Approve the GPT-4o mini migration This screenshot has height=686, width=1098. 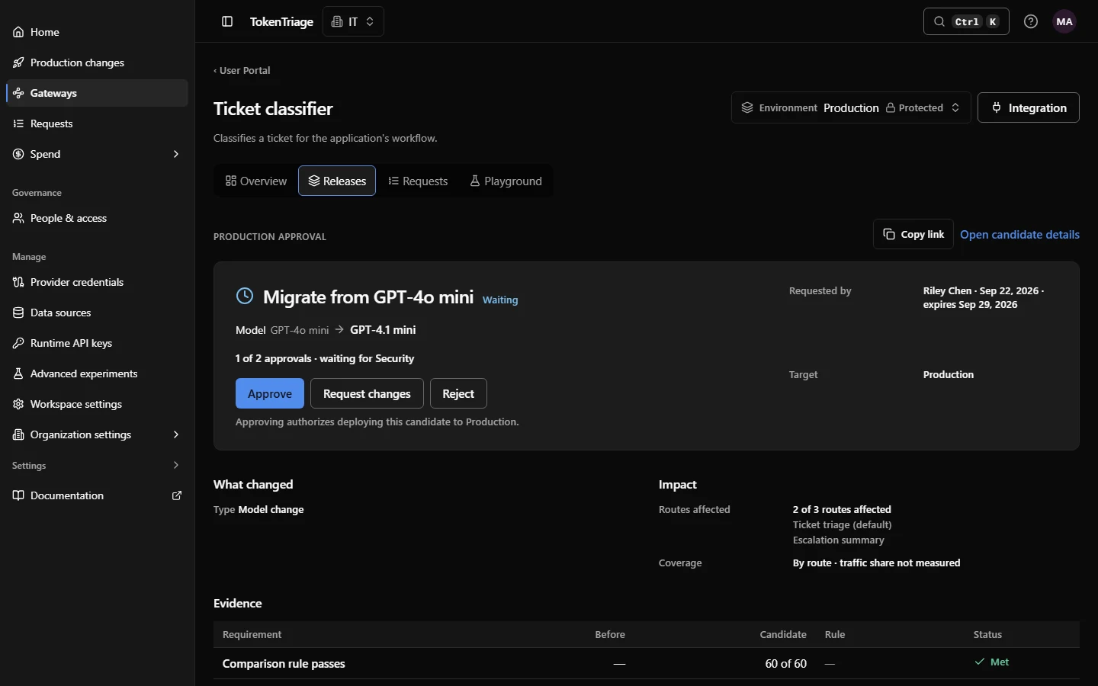coord(270,393)
